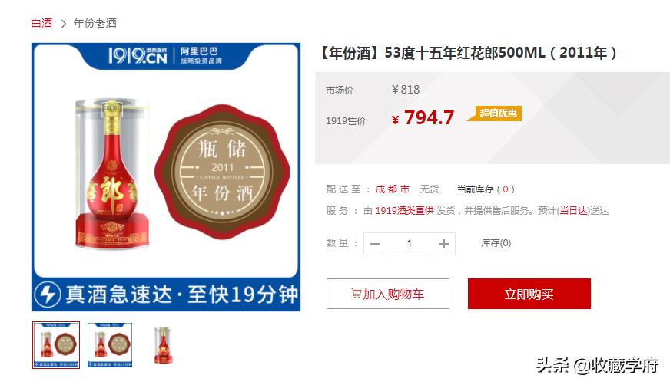The width and height of the screenshot is (670, 385).
Task: Select the second product thumbnail
Action: coord(110,345)
